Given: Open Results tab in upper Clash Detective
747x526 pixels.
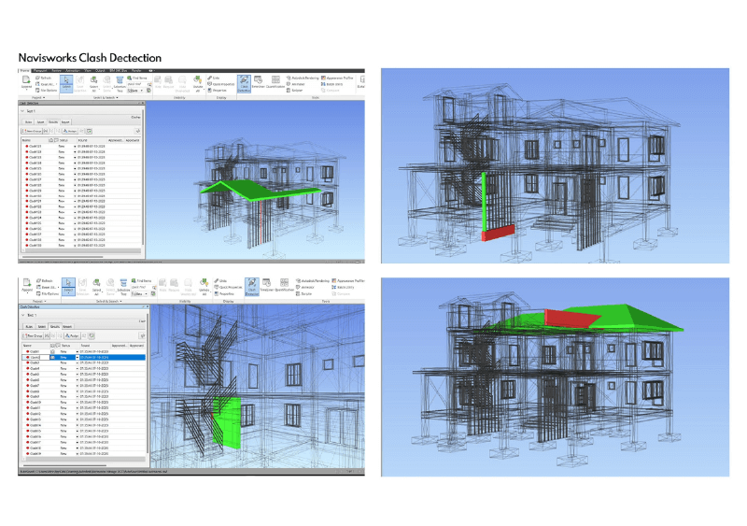Looking at the screenshot, I should 53,122.
